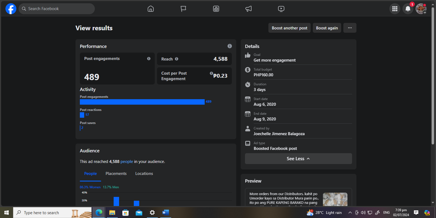Image resolution: width=436 pixels, height=218 pixels.
Task: Open the taskbar volume speaker icon
Action: coord(363,213)
